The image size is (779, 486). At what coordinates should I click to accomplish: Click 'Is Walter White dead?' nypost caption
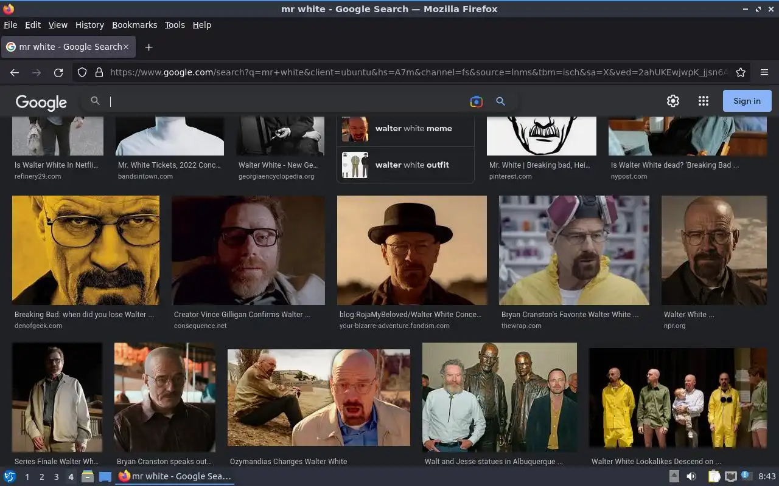[x=675, y=165]
